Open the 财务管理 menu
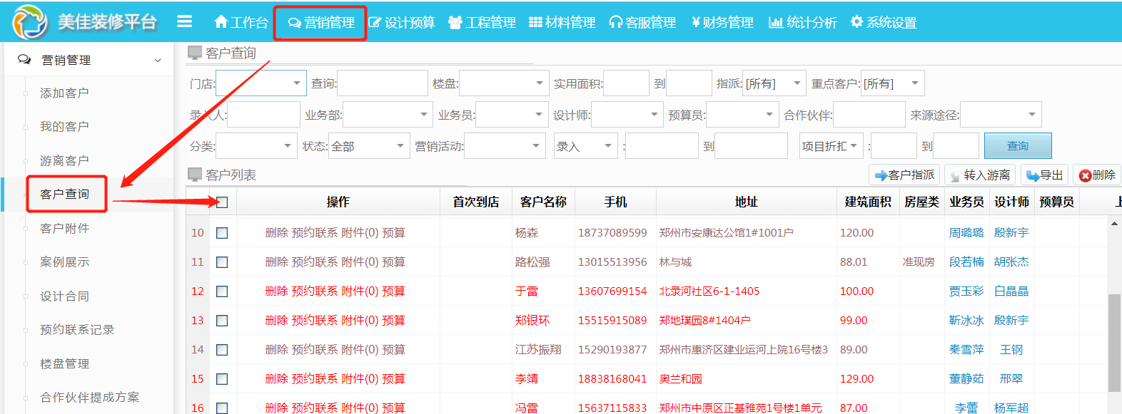 tap(722, 23)
